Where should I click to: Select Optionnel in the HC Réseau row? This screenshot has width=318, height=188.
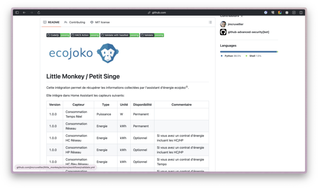coord(142,138)
